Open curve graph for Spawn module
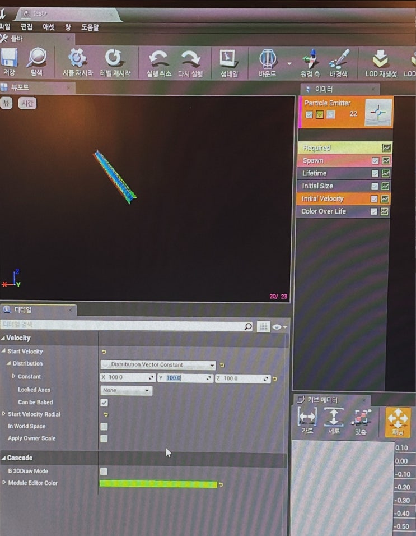Image resolution: width=416 pixels, height=536 pixels. tap(386, 160)
